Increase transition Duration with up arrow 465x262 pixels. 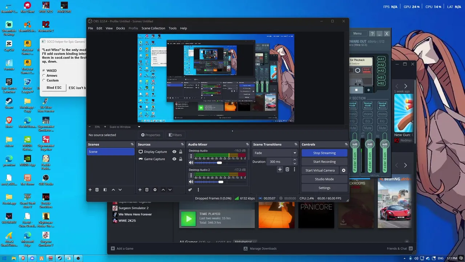click(295, 160)
